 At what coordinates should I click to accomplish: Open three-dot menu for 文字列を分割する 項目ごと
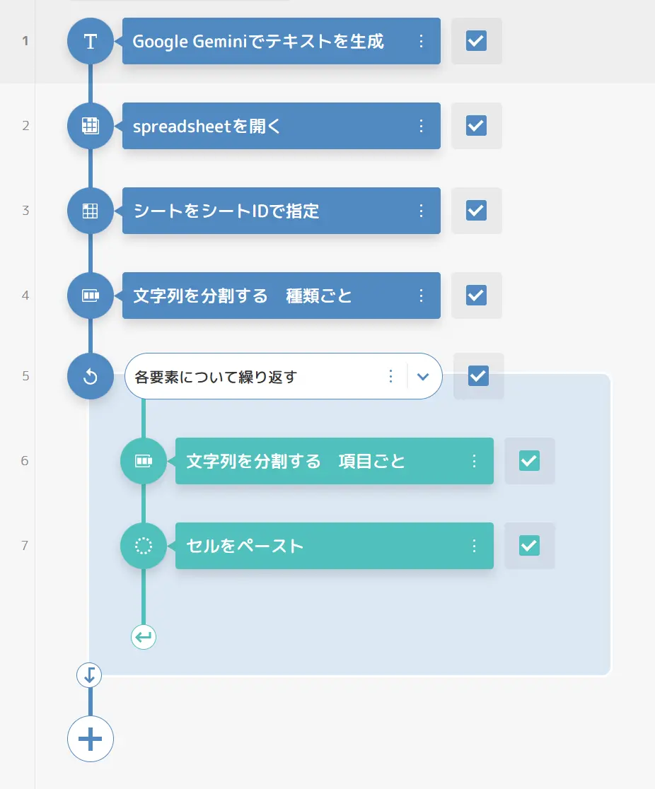(x=474, y=461)
